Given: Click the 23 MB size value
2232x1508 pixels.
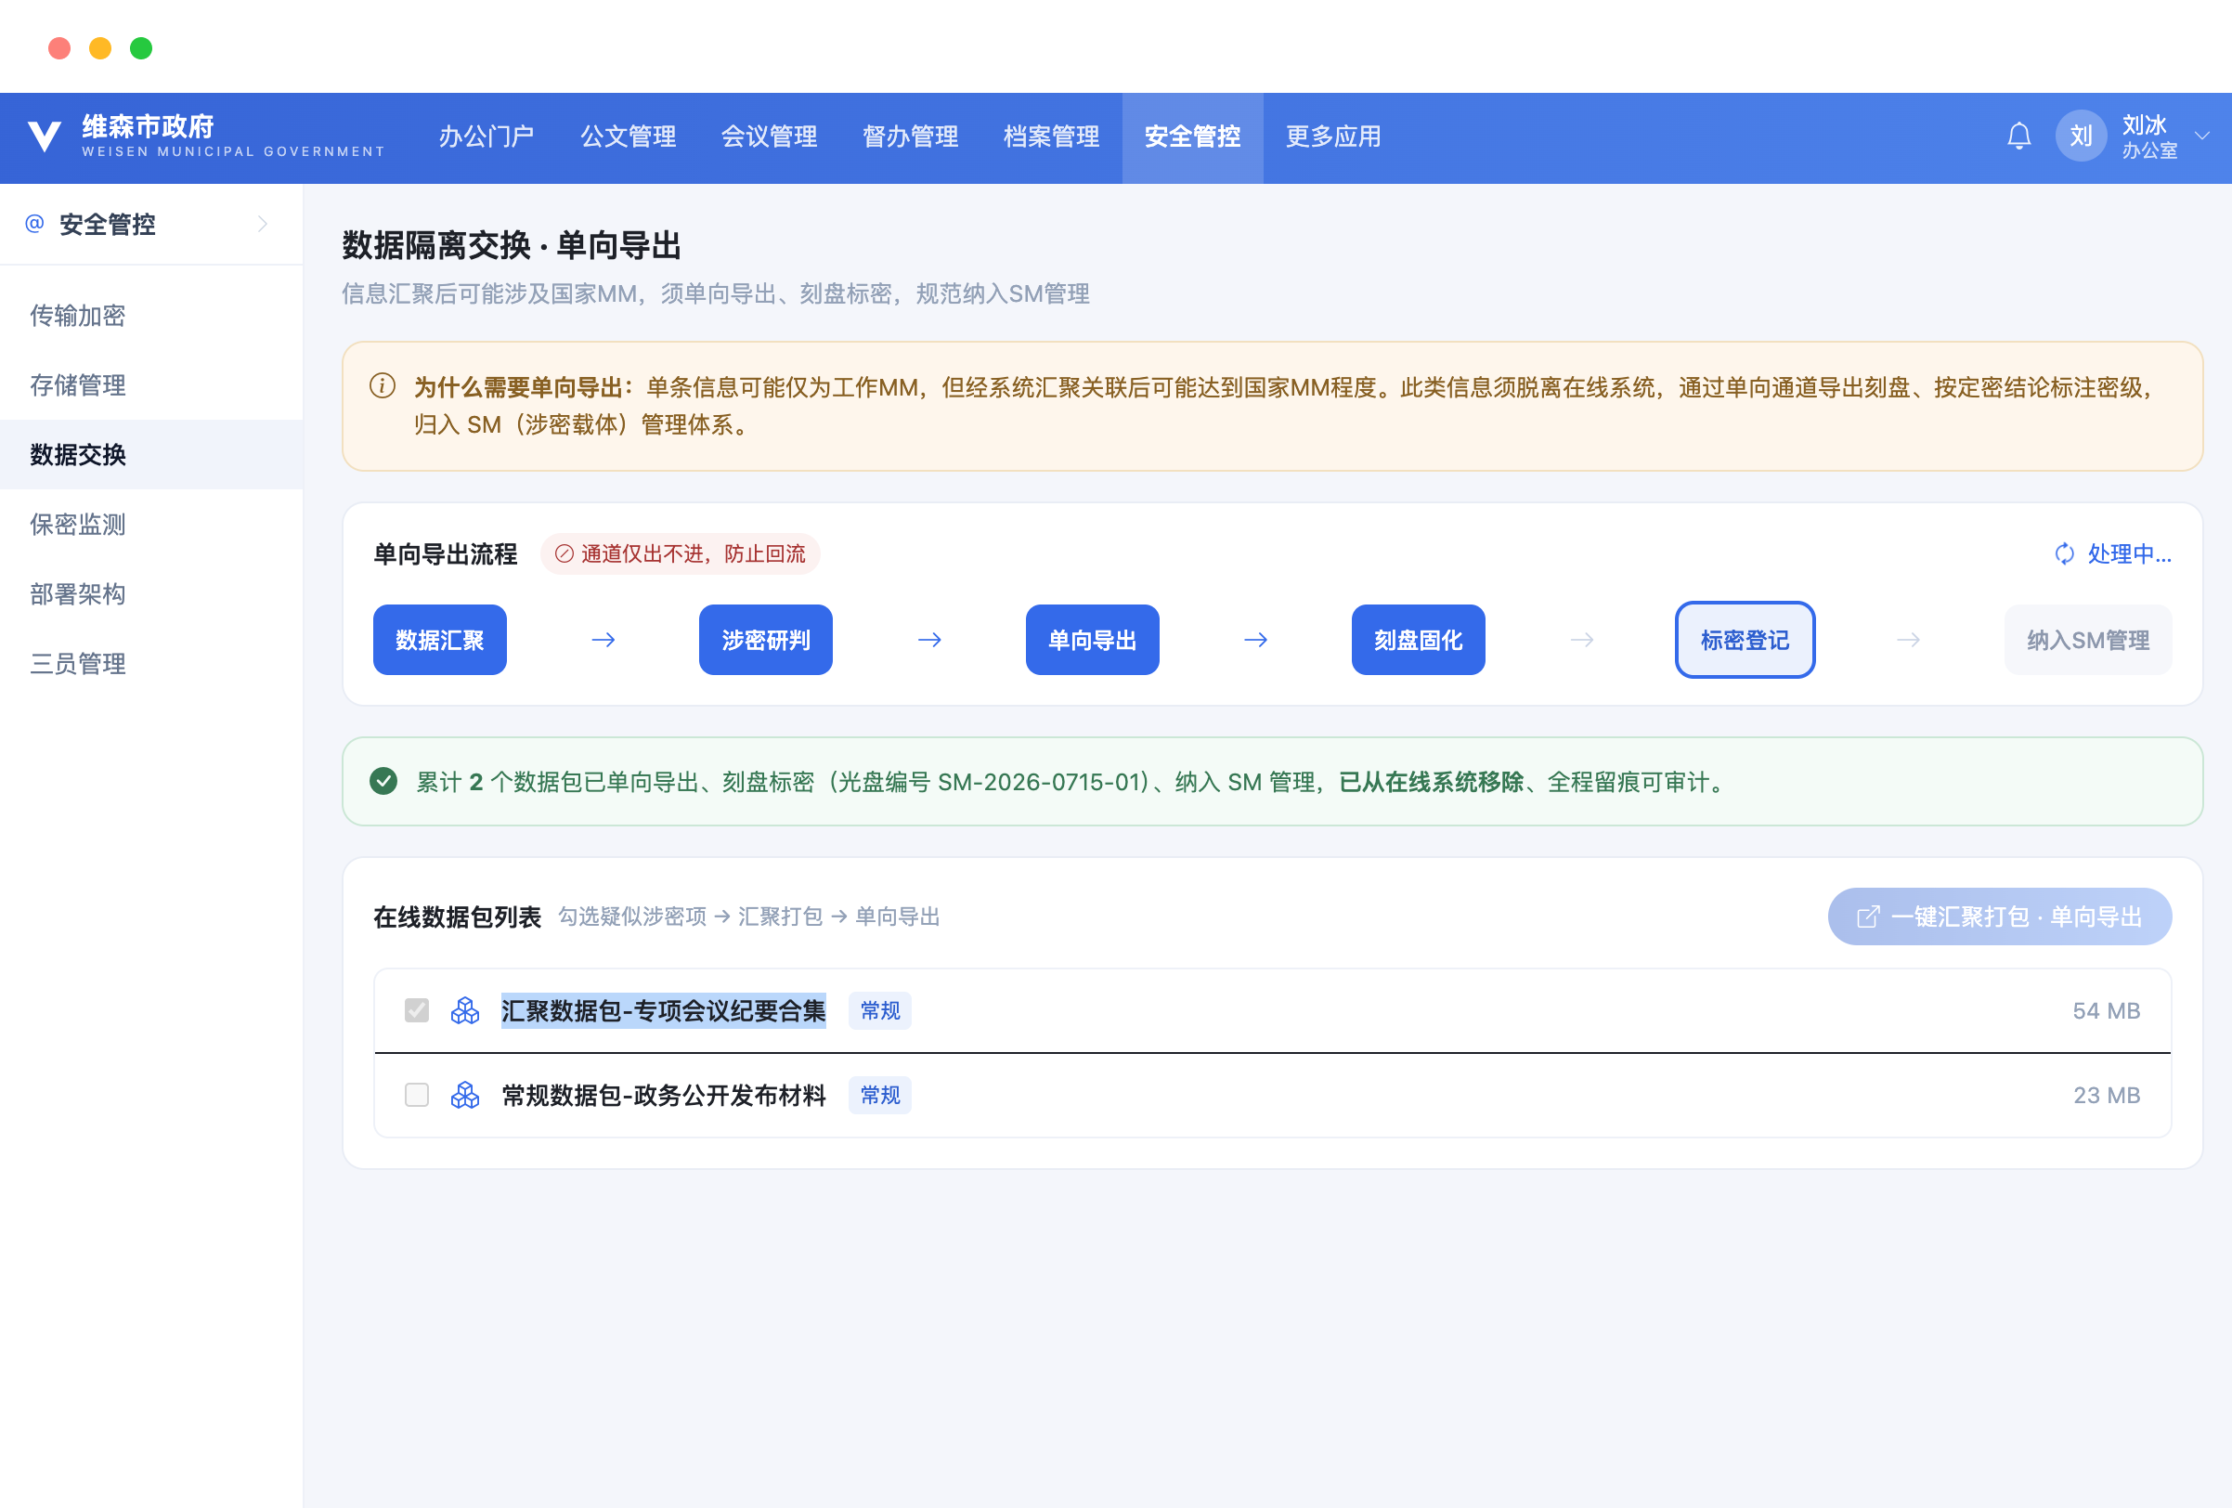Looking at the screenshot, I should (2106, 1095).
